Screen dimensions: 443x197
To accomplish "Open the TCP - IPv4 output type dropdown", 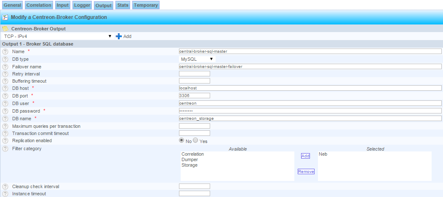I will [x=57, y=36].
